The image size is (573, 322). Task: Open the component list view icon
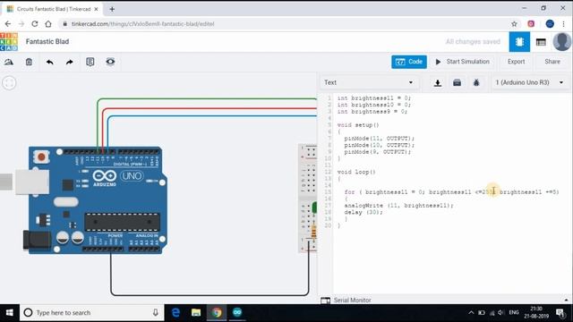tap(541, 42)
